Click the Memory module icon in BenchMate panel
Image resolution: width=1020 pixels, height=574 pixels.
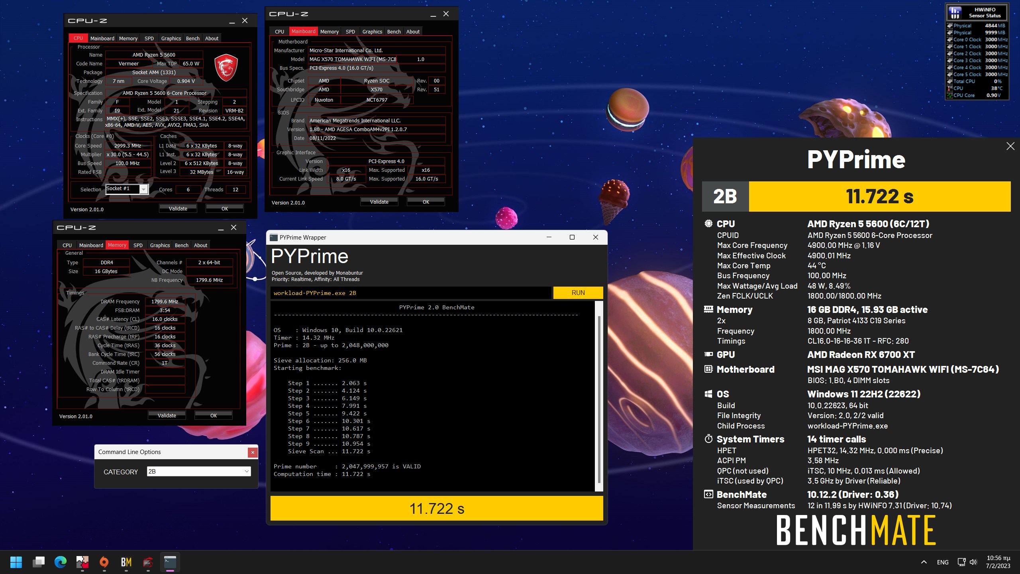click(708, 309)
